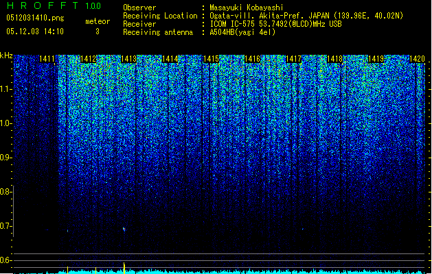Click the 1412 time marker
This screenshot has height=274, width=432.
tap(88, 59)
